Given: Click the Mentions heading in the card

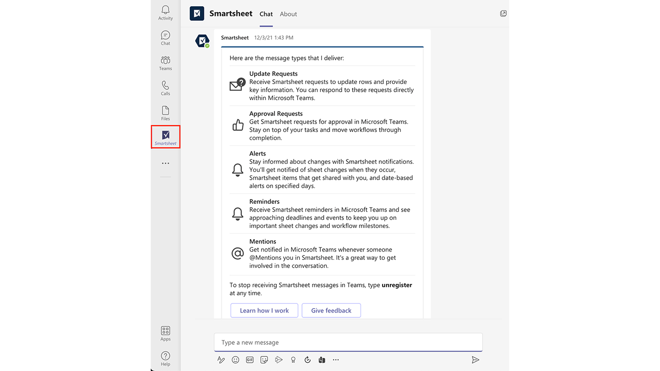Looking at the screenshot, I should pyautogui.click(x=263, y=242).
